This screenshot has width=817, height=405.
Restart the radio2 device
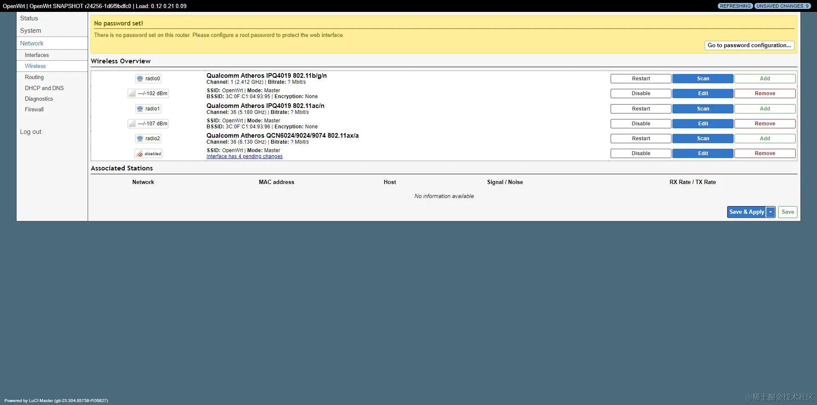tap(641, 139)
